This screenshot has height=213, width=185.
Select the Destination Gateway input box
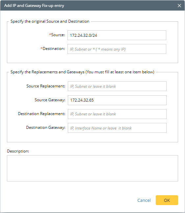pyautogui.click(x=117, y=128)
